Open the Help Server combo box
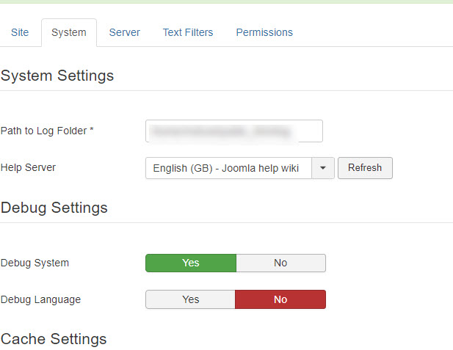453x350 pixels. (228, 168)
